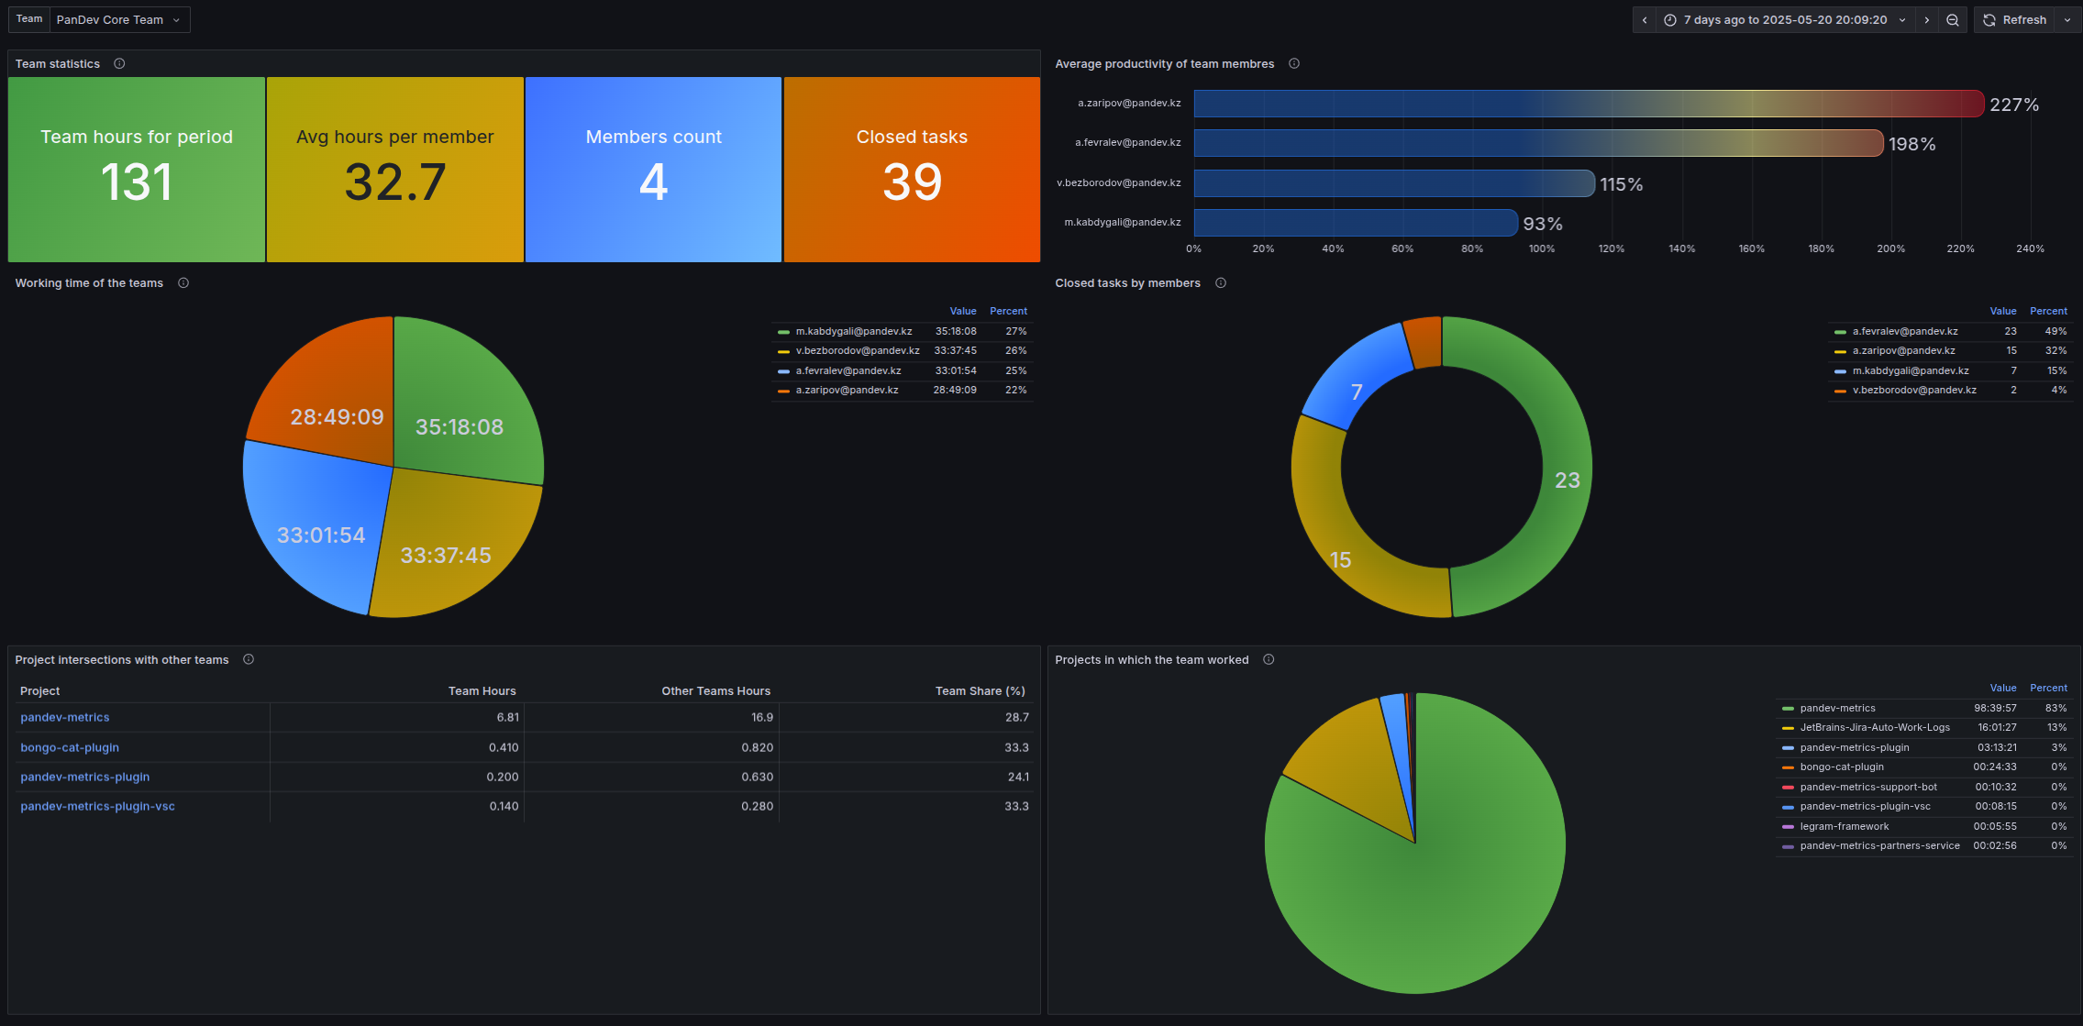Expand the refresh interval dropdown arrow
The image size is (2083, 1026).
click(2067, 20)
